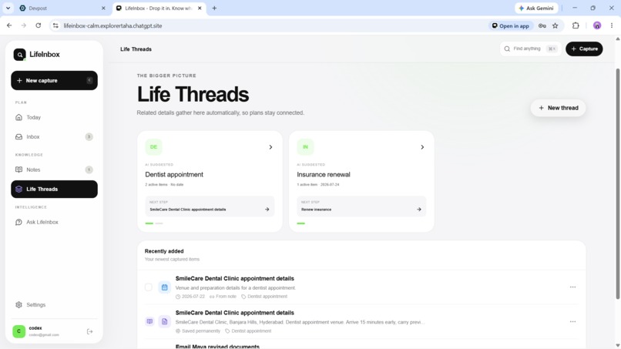
Task: Open second SmileCare Dental Clinic appointment details title
Action: 234,313
